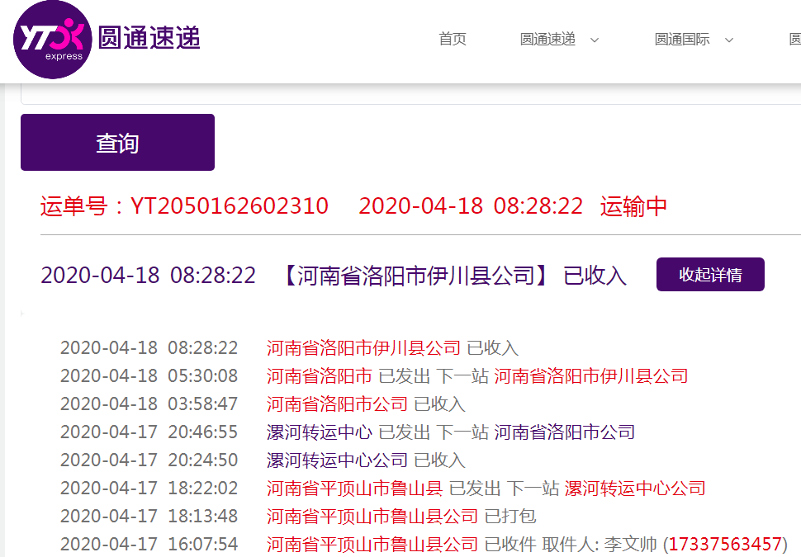Expand the 圆通速递 dropdown chevron
The image size is (801, 557).
coord(595,40)
